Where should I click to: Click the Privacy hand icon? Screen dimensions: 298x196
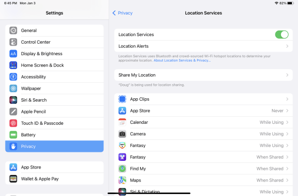(x=13, y=146)
